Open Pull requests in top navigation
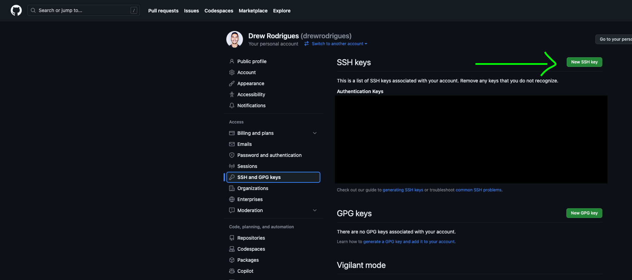The width and height of the screenshot is (632, 280). 163,11
